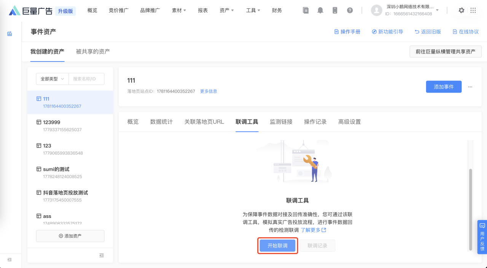
Task: Select asset 111 in the list
Action: point(70,102)
